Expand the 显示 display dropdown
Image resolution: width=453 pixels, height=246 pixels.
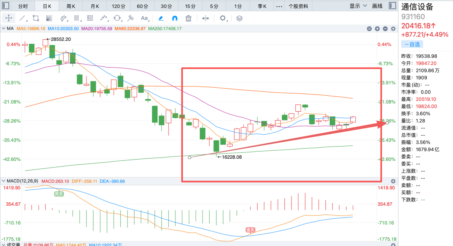click(x=358, y=6)
